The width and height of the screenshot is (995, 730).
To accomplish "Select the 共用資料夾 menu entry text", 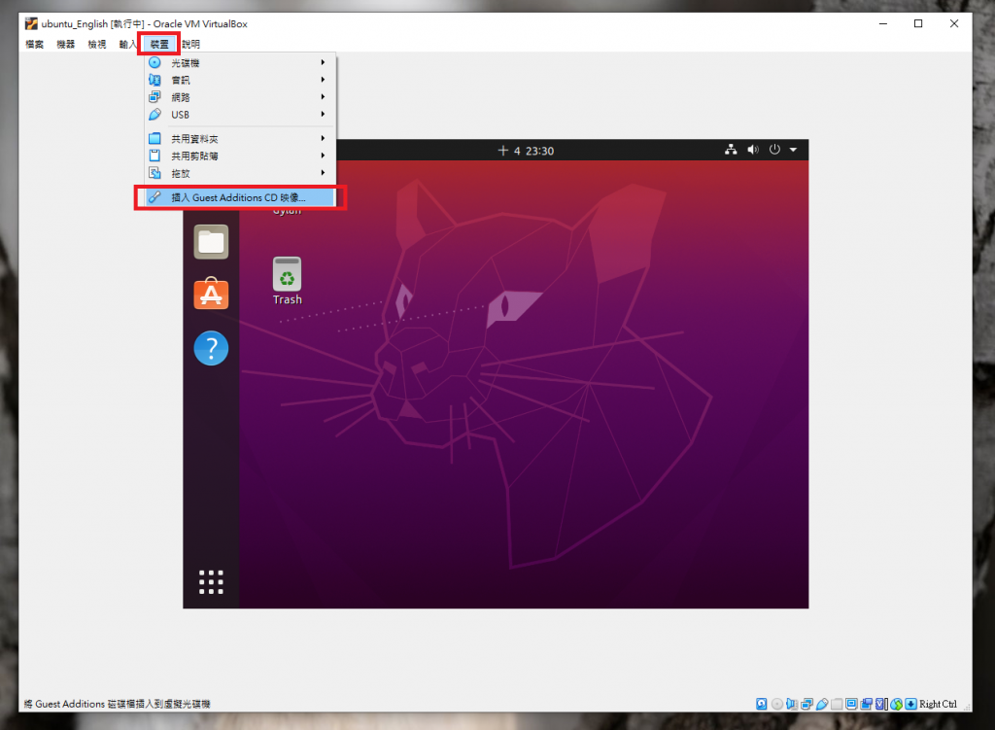I will pos(194,138).
